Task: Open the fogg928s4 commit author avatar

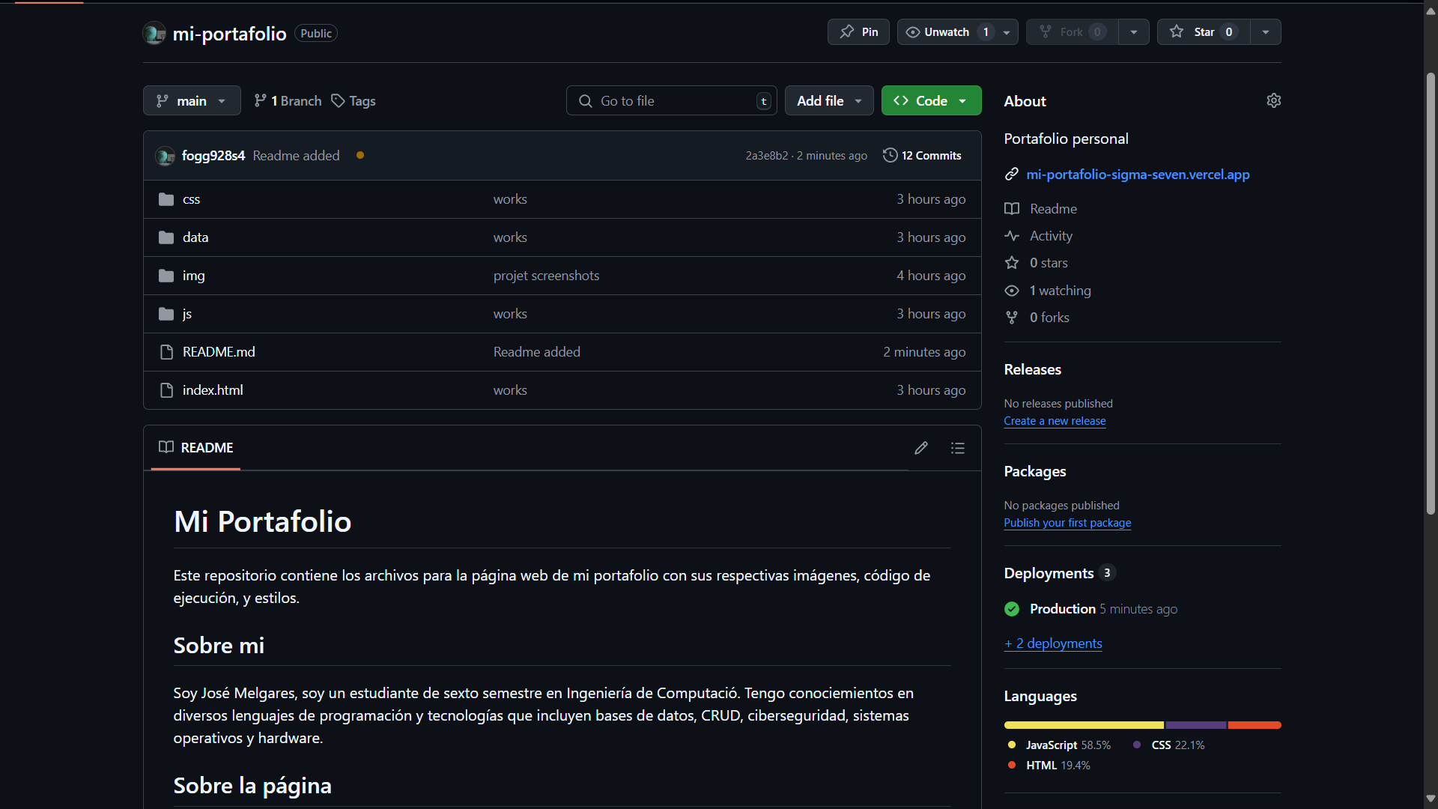Action: 165,156
